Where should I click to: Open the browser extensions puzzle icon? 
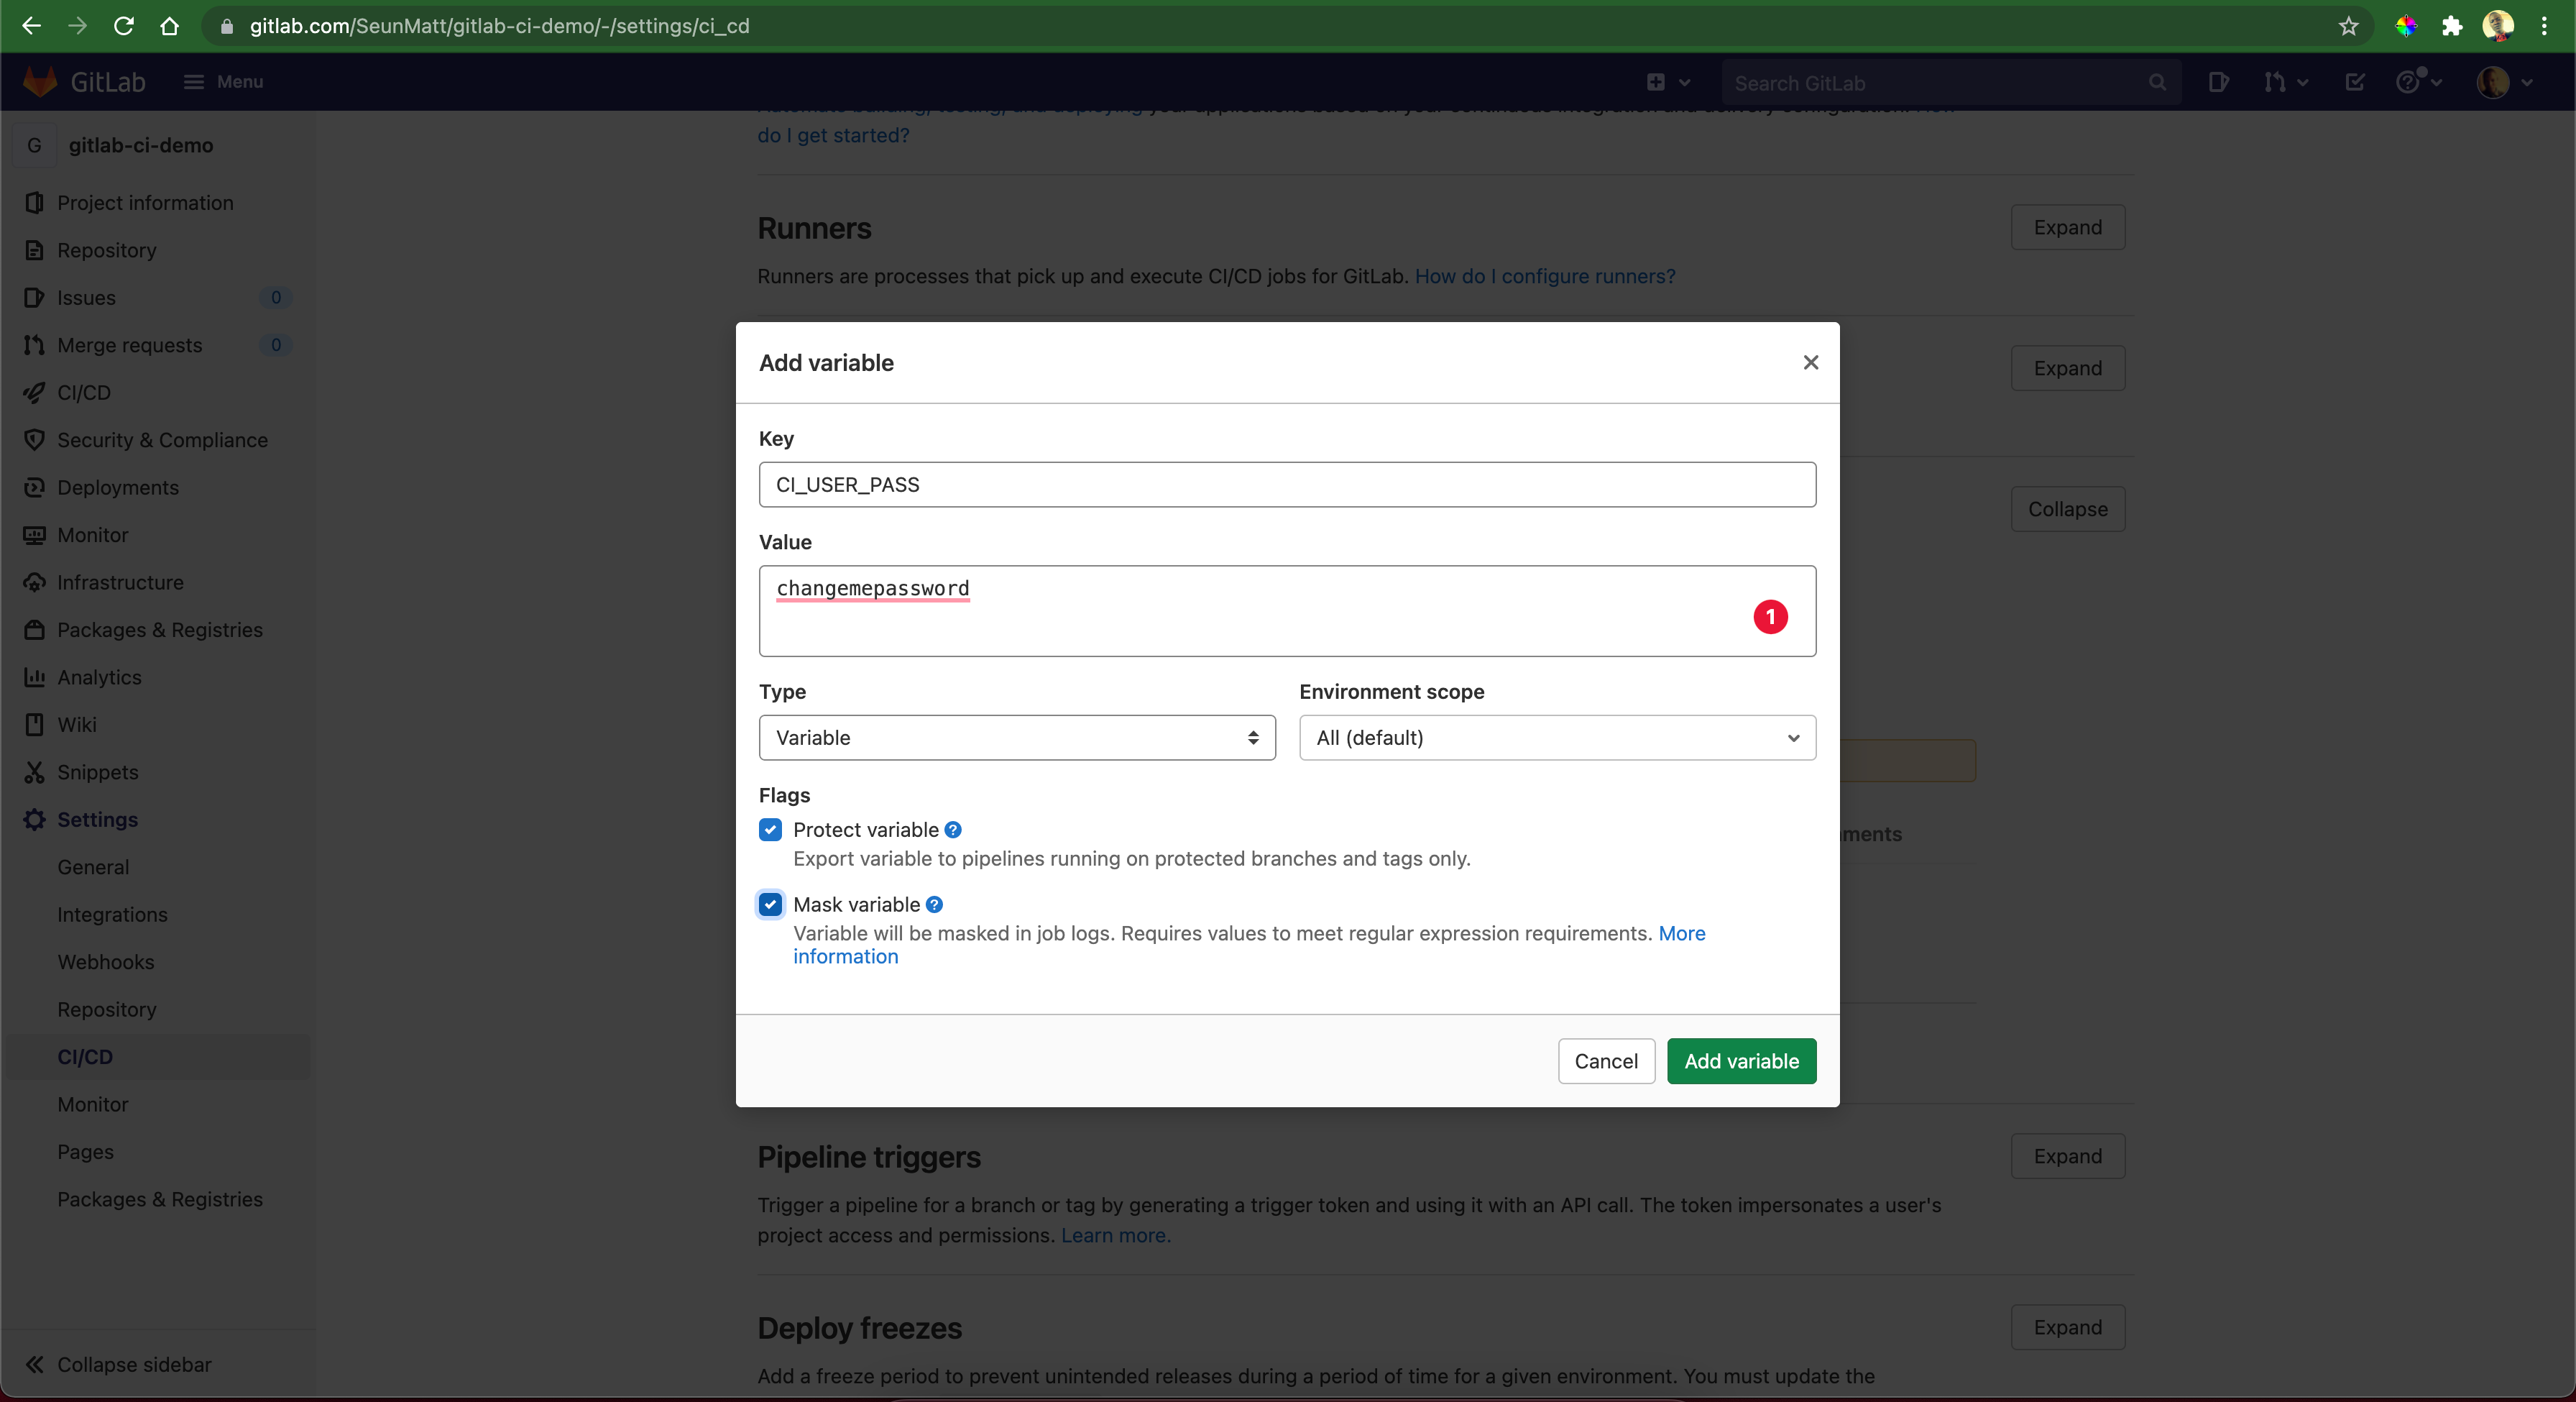point(2451,26)
